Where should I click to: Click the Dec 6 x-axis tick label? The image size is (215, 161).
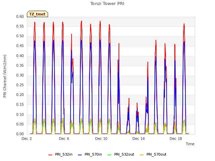click(x=64, y=139)
